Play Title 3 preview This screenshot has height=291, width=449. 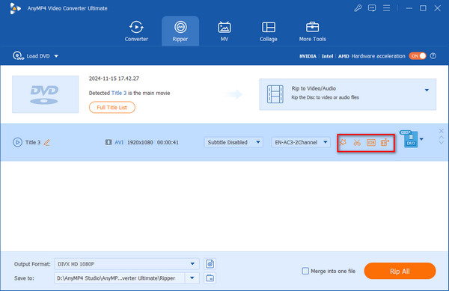17,142
